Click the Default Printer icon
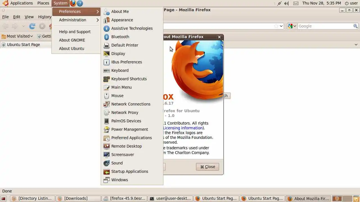360x202 pixels. (x=106, y=45)
